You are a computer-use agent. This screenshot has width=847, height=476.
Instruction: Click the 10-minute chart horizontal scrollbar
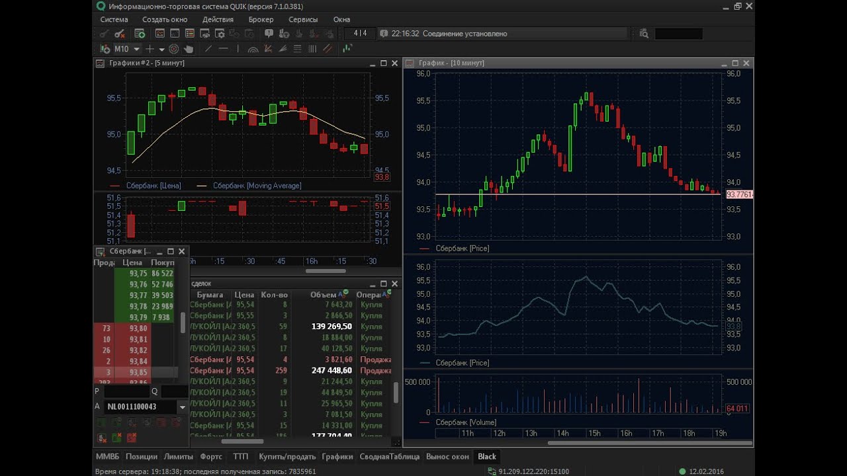point(648,443)
